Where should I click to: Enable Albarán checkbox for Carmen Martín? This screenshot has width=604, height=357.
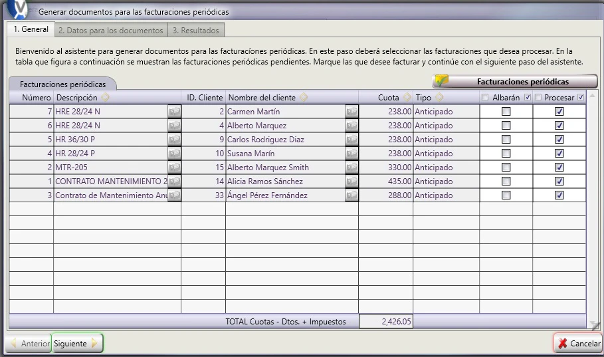click(x=506, y=112)
